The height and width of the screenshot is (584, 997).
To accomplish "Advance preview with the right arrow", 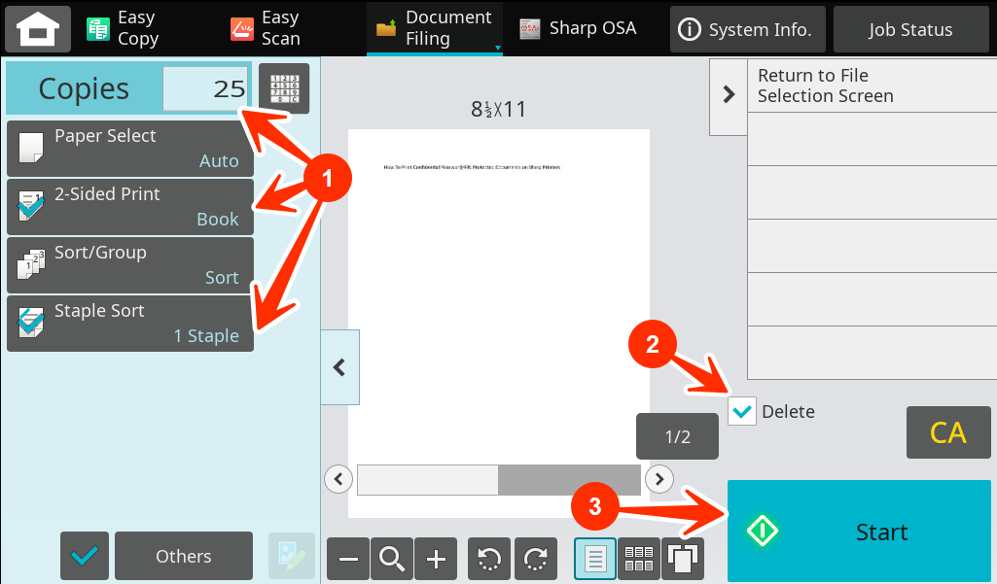I will (659, 479).
